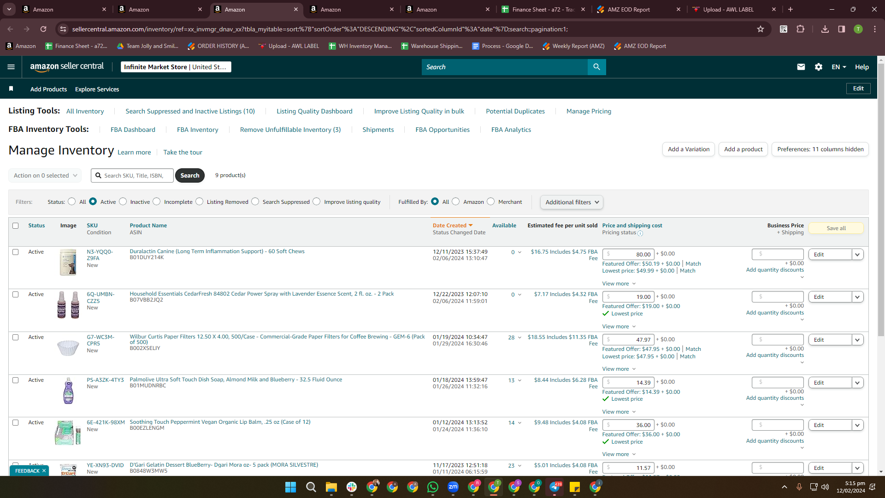
Task: Open the settings gear icon
Action: 819,67
